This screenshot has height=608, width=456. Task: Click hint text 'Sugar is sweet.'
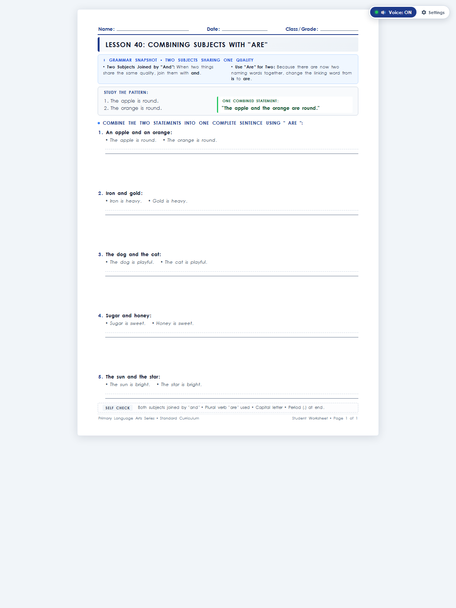pyautogui.click(x=128, y=323)
